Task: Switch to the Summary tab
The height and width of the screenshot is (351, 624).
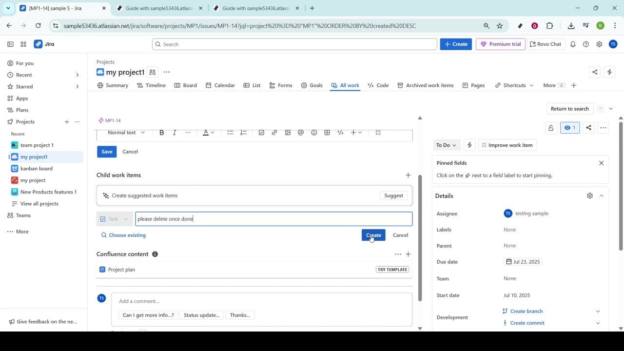Action: [113, 85]
